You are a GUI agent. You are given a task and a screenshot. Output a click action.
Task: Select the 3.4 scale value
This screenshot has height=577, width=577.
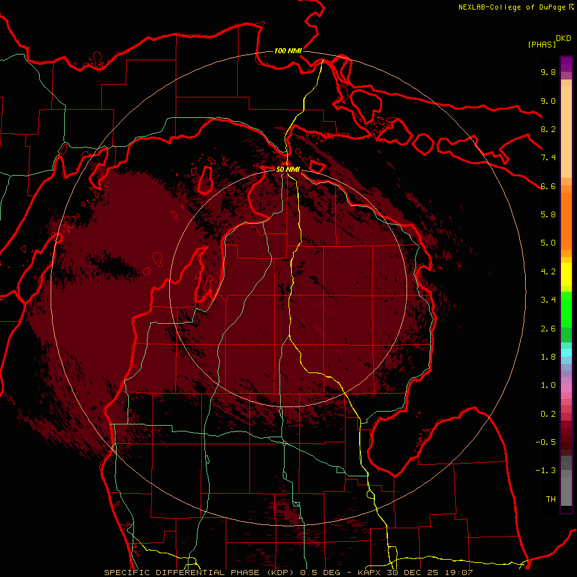(548, 300)
